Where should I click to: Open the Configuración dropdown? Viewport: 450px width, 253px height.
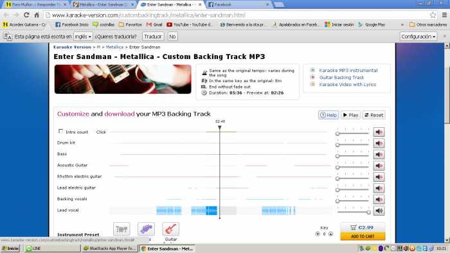pyautogui.click(x=419, y=37)
